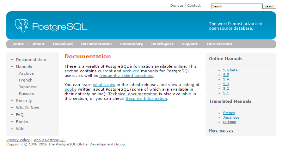The image size is (282, 150).
Task: Open the 9.3 online manual
Action: [x=226, y=84]
